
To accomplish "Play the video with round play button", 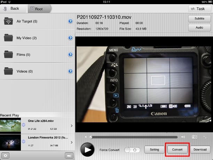I will coord(87,150).
